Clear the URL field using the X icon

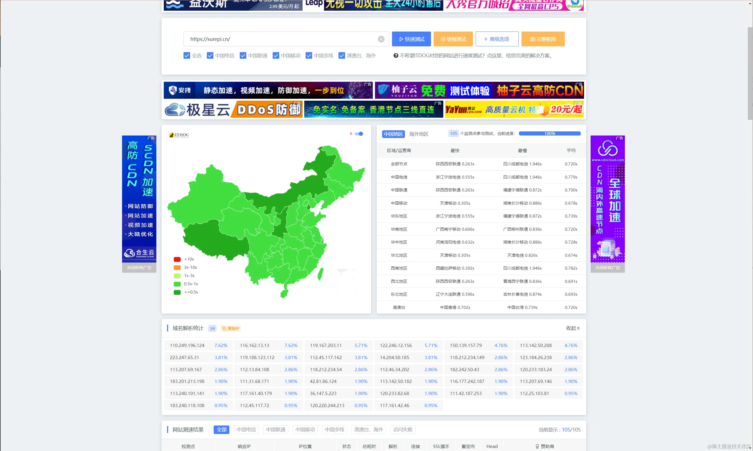click(381, 39)
